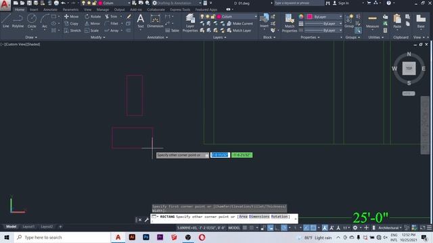The image size is (433, 243).
Task: Click Make Current layer button
Action: 240,24
